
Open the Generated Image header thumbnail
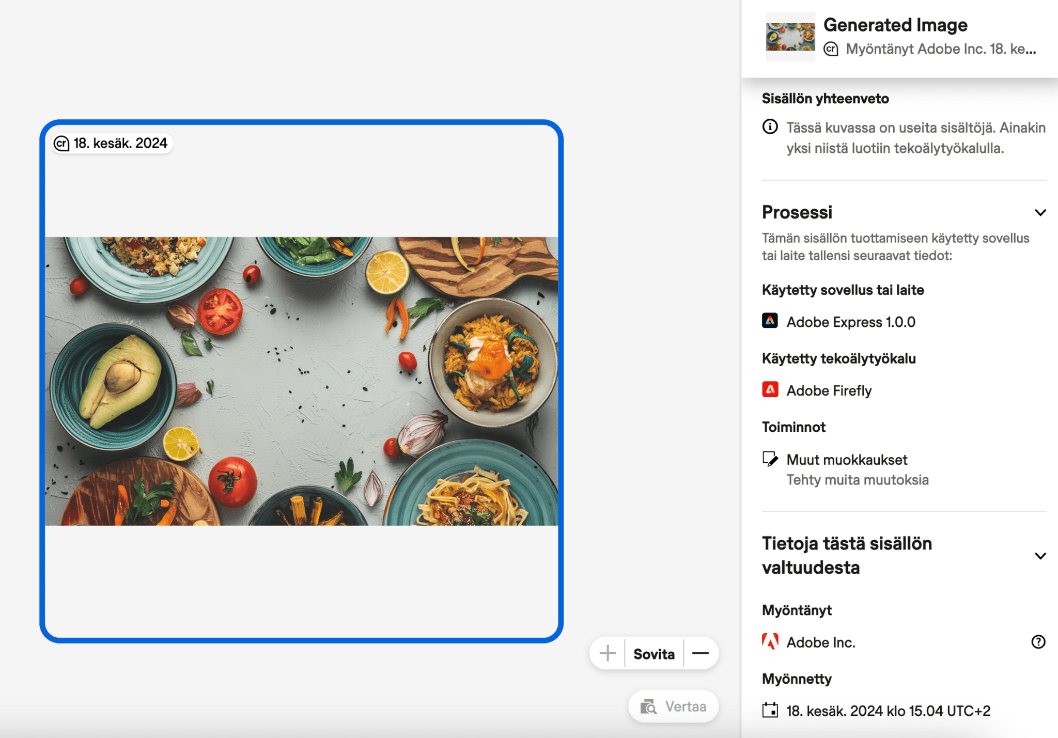[790, 37]
